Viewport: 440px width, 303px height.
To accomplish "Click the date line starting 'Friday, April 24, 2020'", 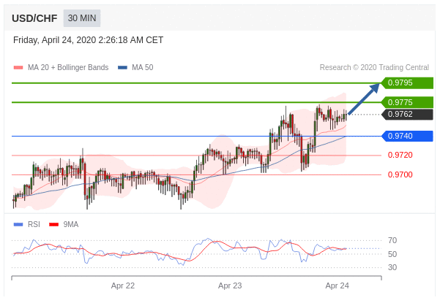I will (x=88, y=40).
